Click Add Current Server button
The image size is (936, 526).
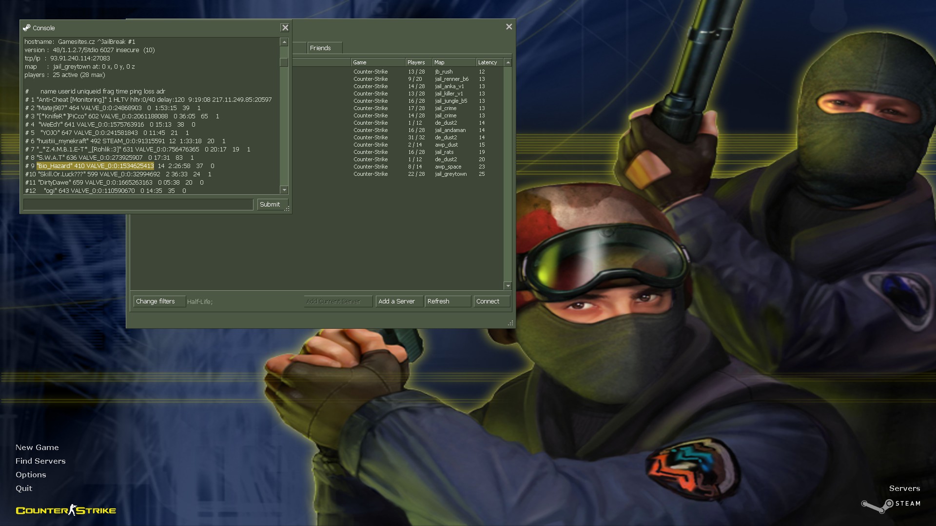(338, 301)
